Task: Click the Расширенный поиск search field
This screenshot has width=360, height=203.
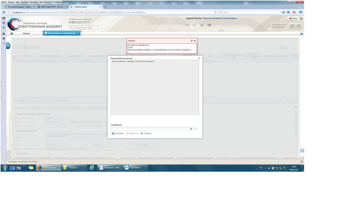Action: coord(84,28)
